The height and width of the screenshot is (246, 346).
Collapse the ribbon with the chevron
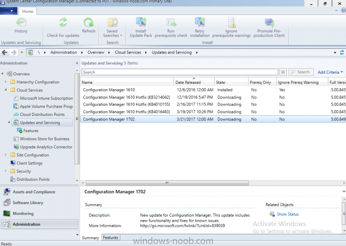pos(336,10)
